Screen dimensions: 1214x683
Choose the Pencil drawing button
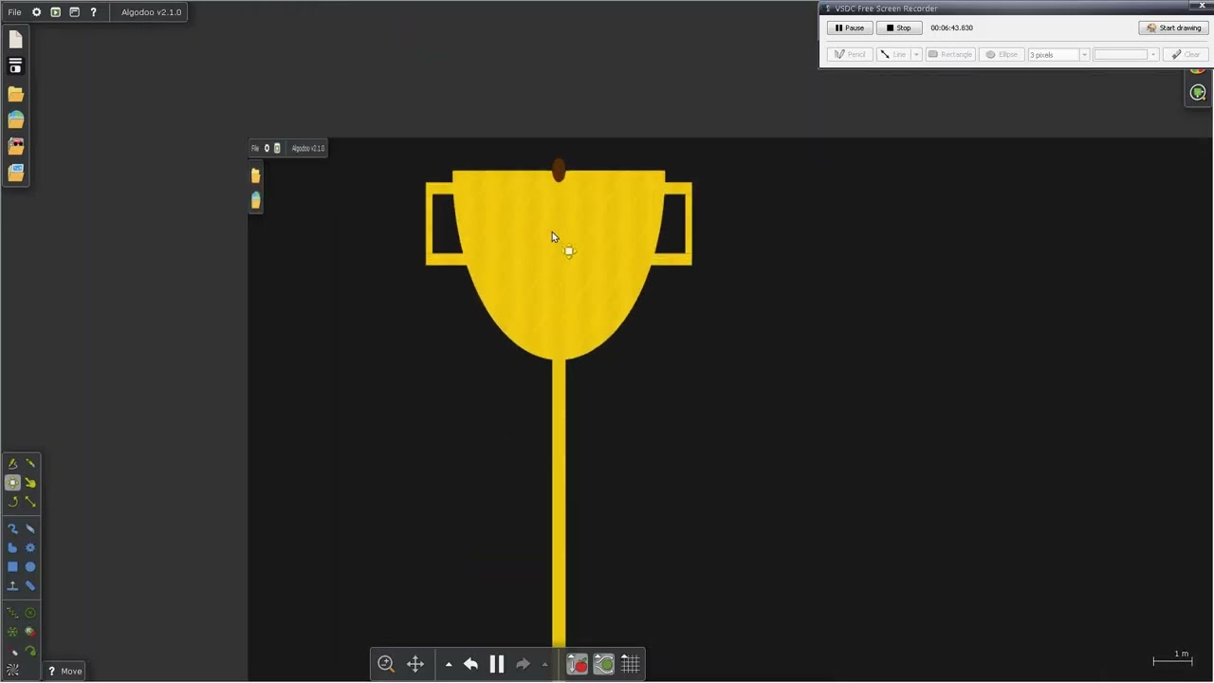click(x=850, y=55)
